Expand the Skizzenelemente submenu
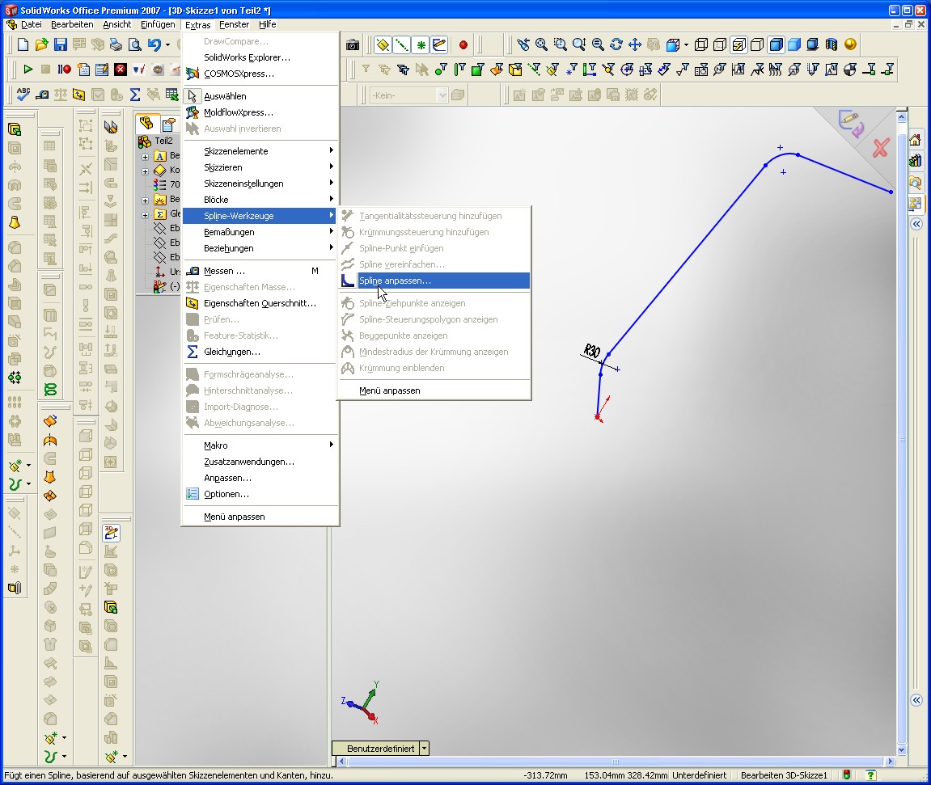 (260, 150)
